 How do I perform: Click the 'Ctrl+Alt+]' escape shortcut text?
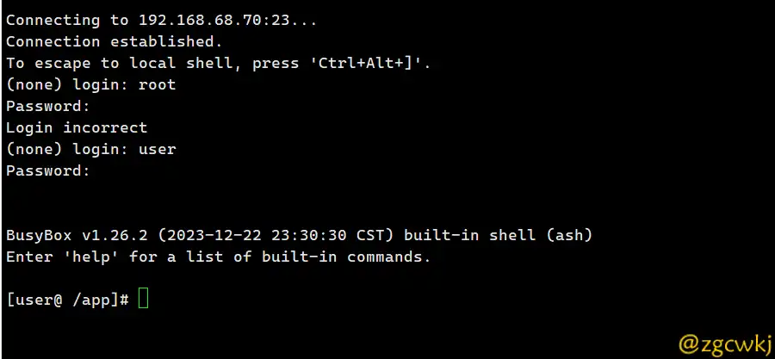point(366,63)
